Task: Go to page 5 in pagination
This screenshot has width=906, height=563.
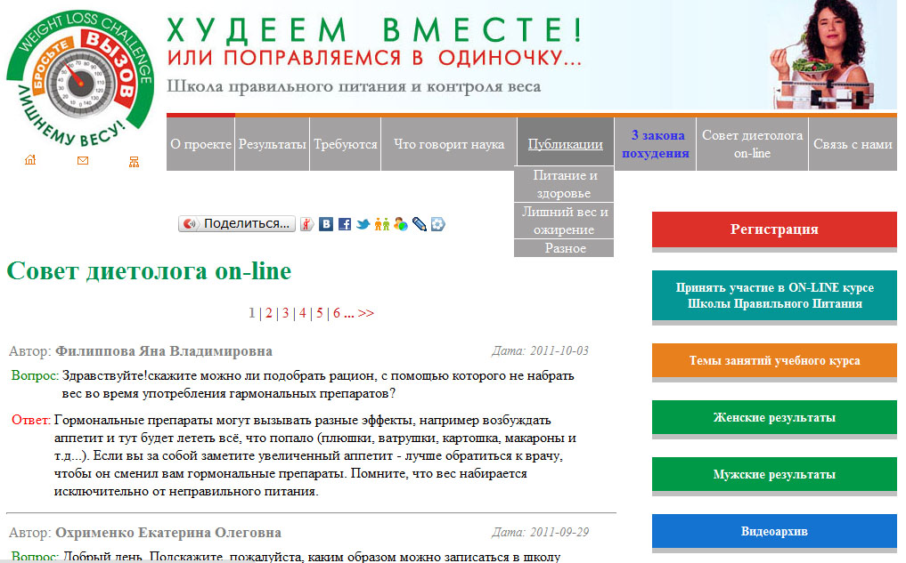Action: point(320,313)
